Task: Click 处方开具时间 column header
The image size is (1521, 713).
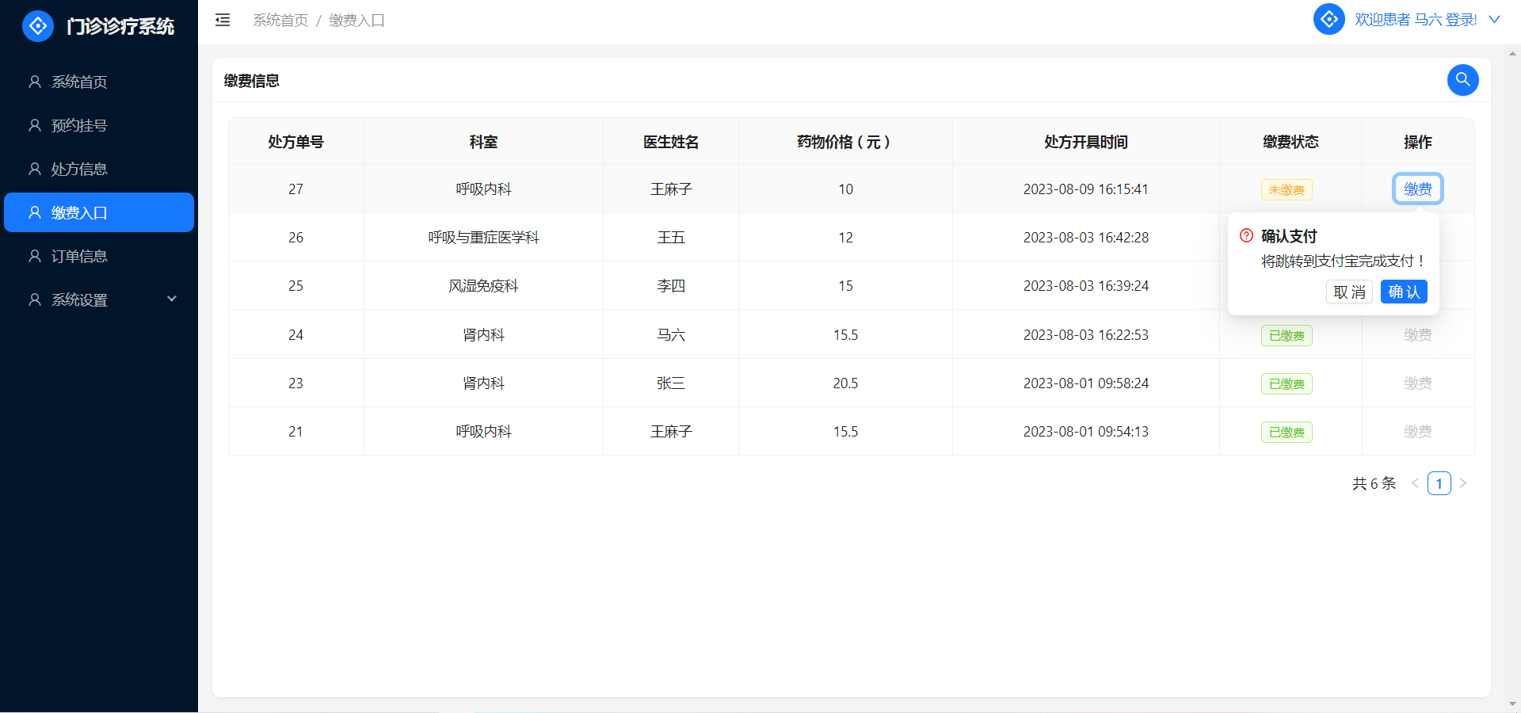Action: (1085, 142)
